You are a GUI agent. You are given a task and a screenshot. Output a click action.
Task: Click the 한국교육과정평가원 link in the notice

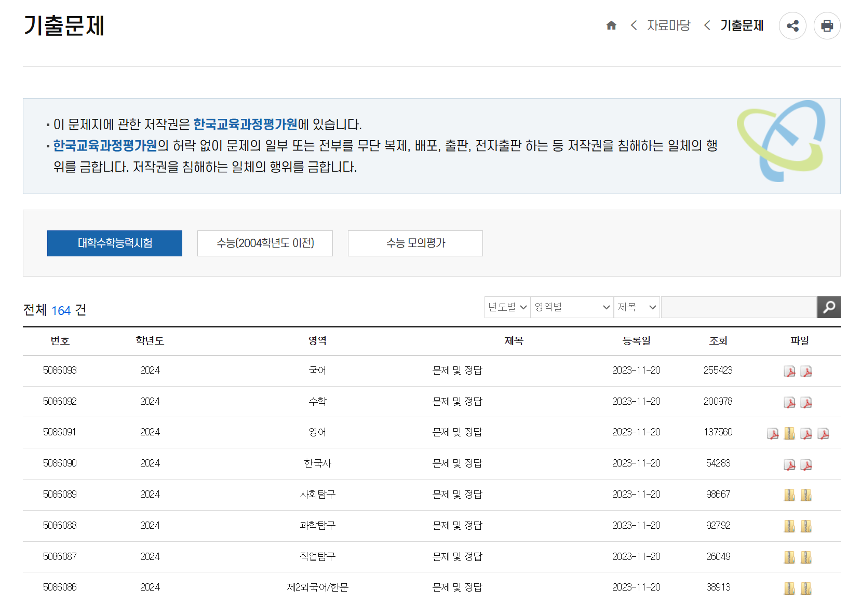point(245,125)
